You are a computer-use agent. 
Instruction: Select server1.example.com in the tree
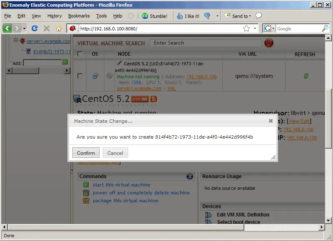pyautogui.click(x=48, y=41)
